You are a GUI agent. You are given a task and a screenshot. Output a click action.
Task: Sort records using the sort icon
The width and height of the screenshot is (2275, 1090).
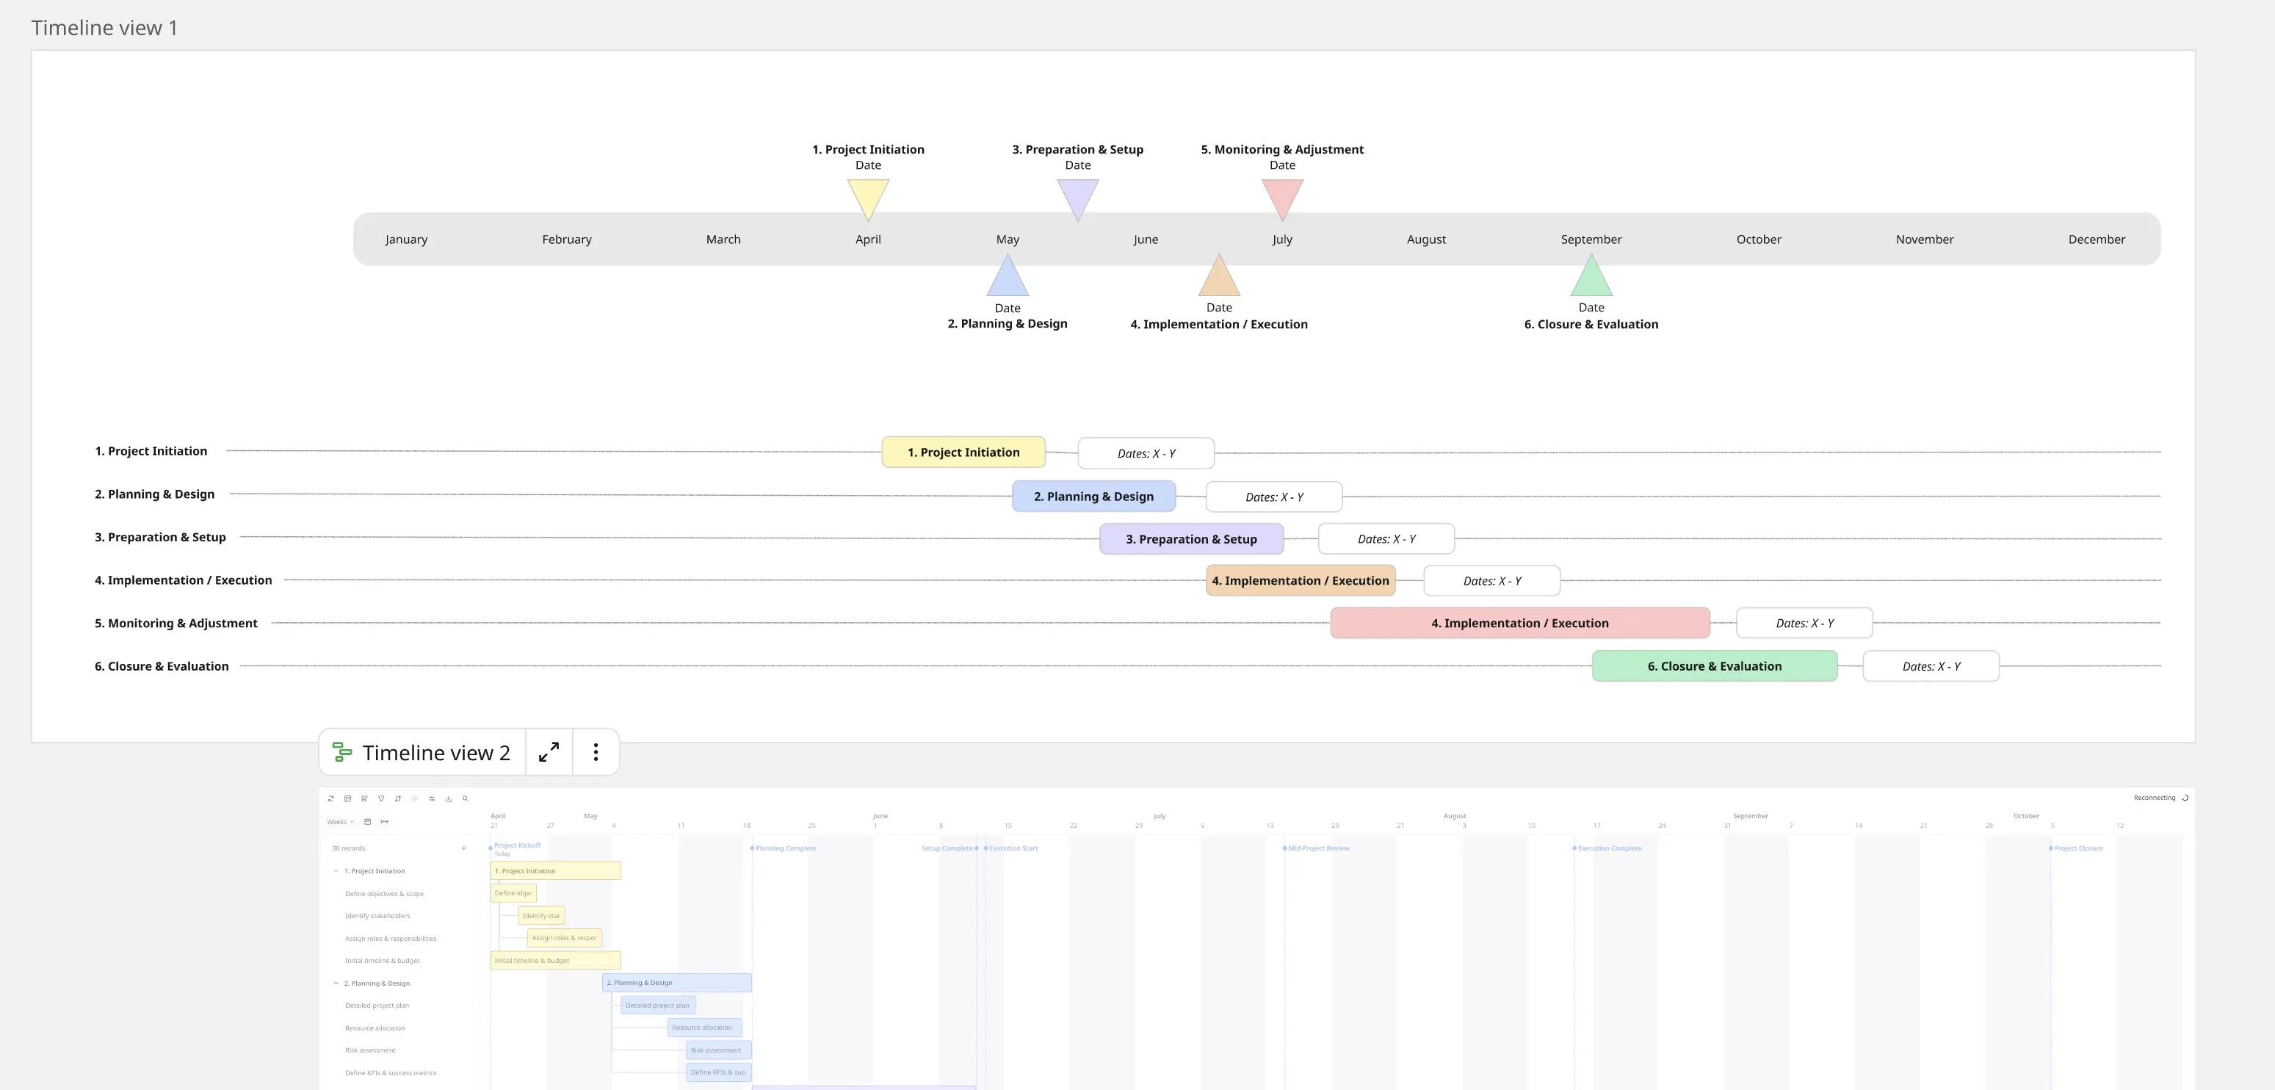(398, 798)
